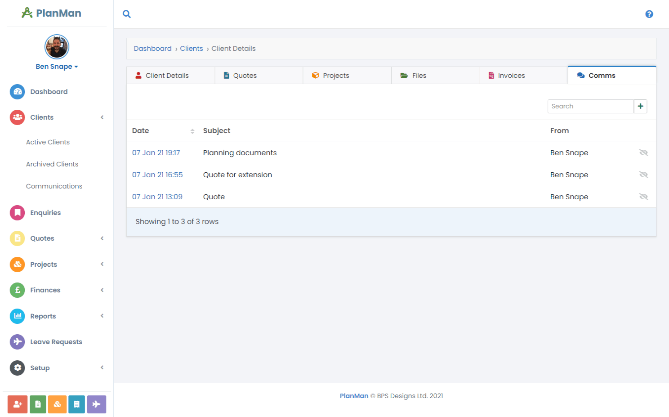This screenshot has height=417, width=669.
Task: Click the Setup gear icon
Action: click(18, 368)
